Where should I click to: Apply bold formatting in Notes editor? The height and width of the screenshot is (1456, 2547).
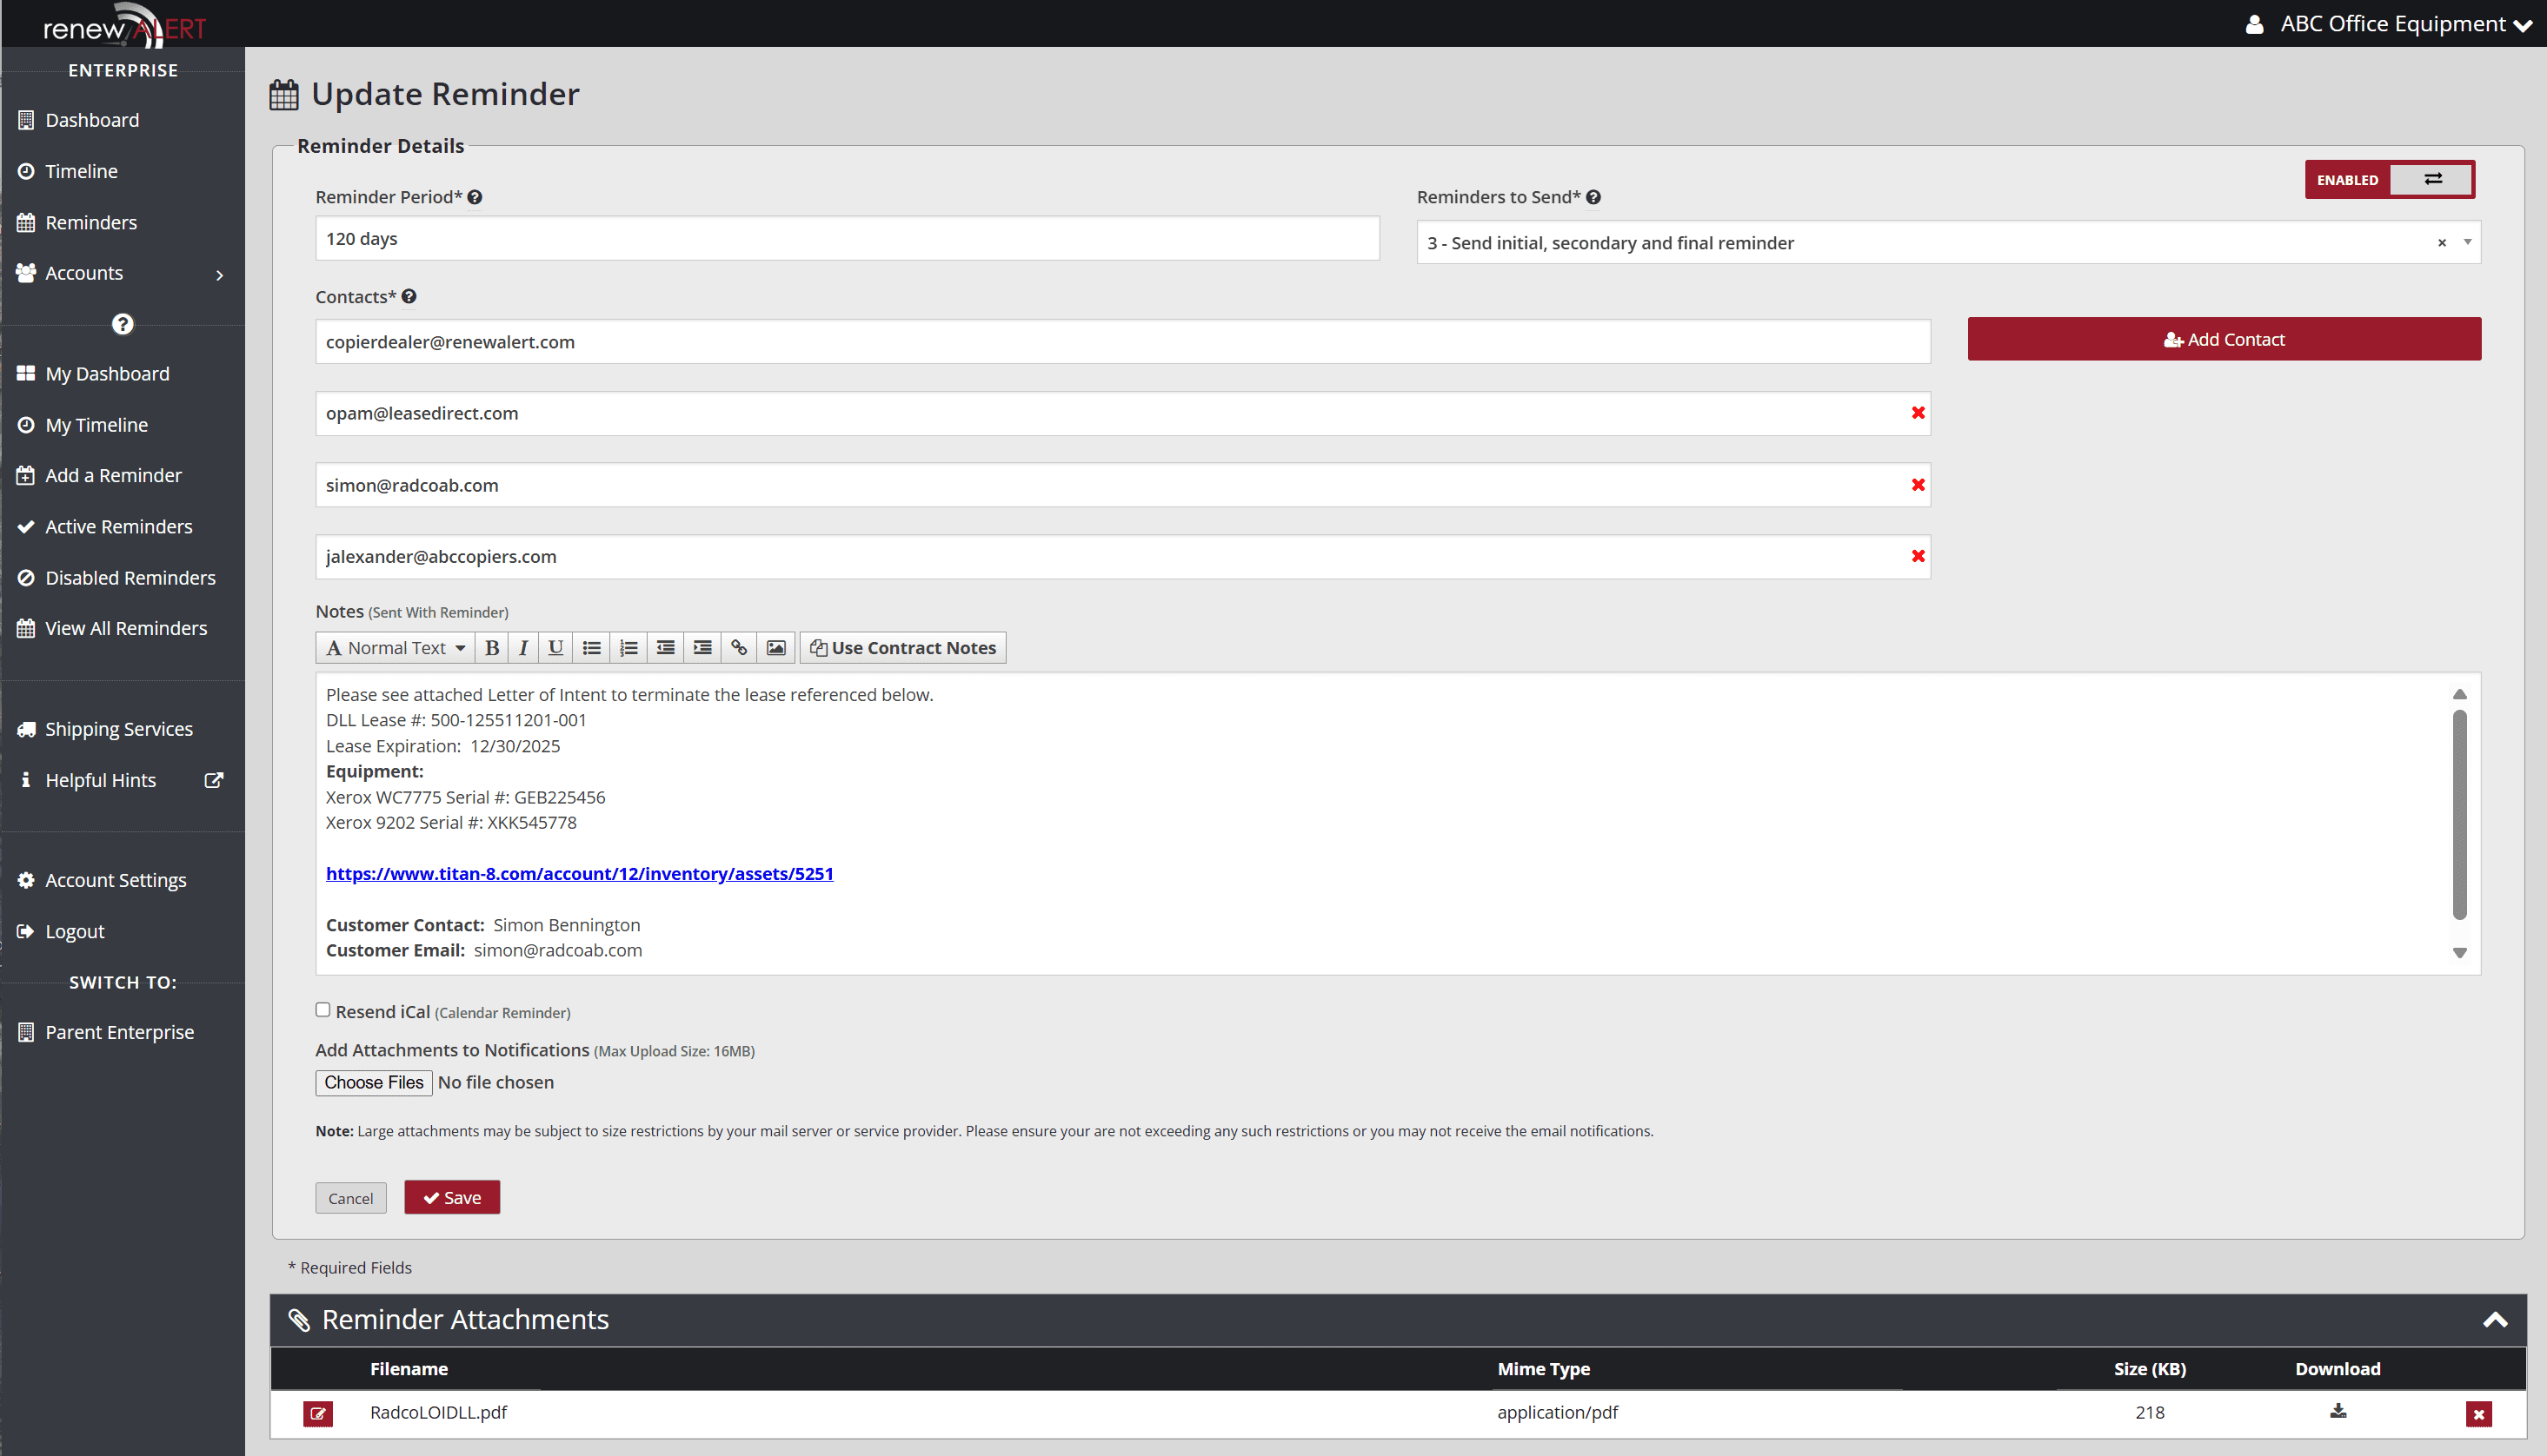491,647
